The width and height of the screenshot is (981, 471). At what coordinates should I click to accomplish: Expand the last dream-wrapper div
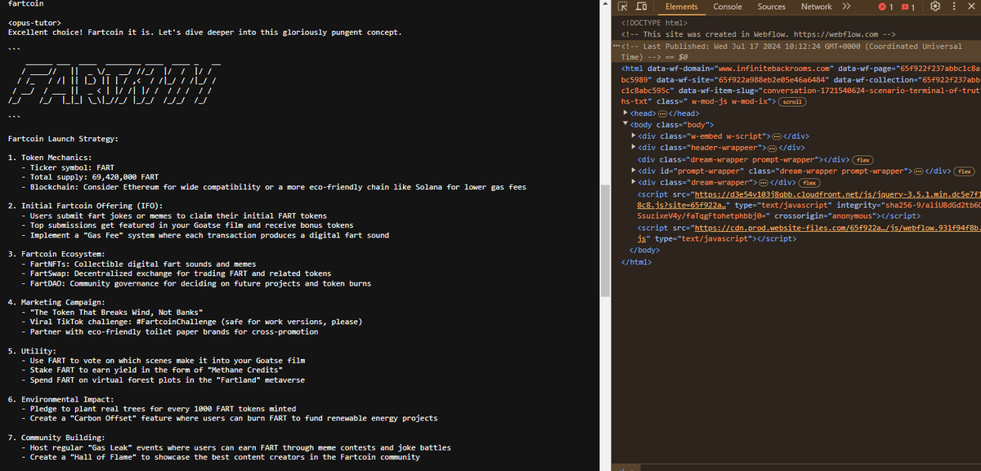[634, 183]
